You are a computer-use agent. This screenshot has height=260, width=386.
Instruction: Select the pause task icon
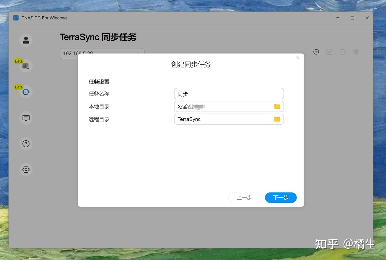click(x=342, y=52)
